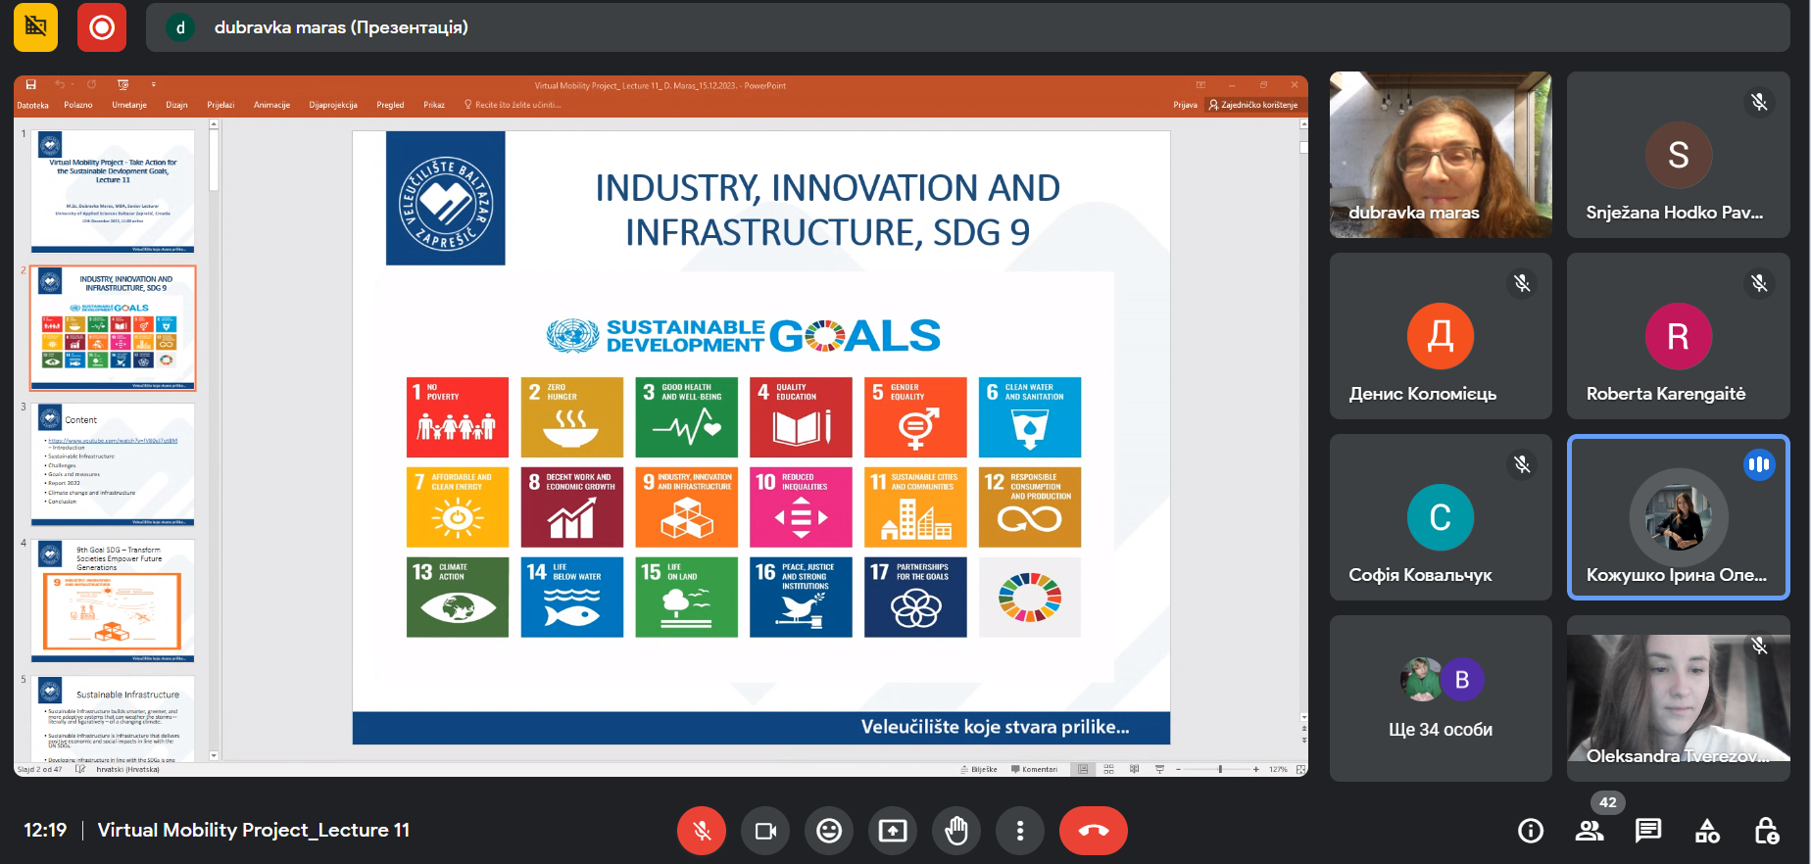The width and height of the screenshot is (1811, 864).
Task: Open the Dijaprojekcija ribbon tab
Action: click(333, 105)
